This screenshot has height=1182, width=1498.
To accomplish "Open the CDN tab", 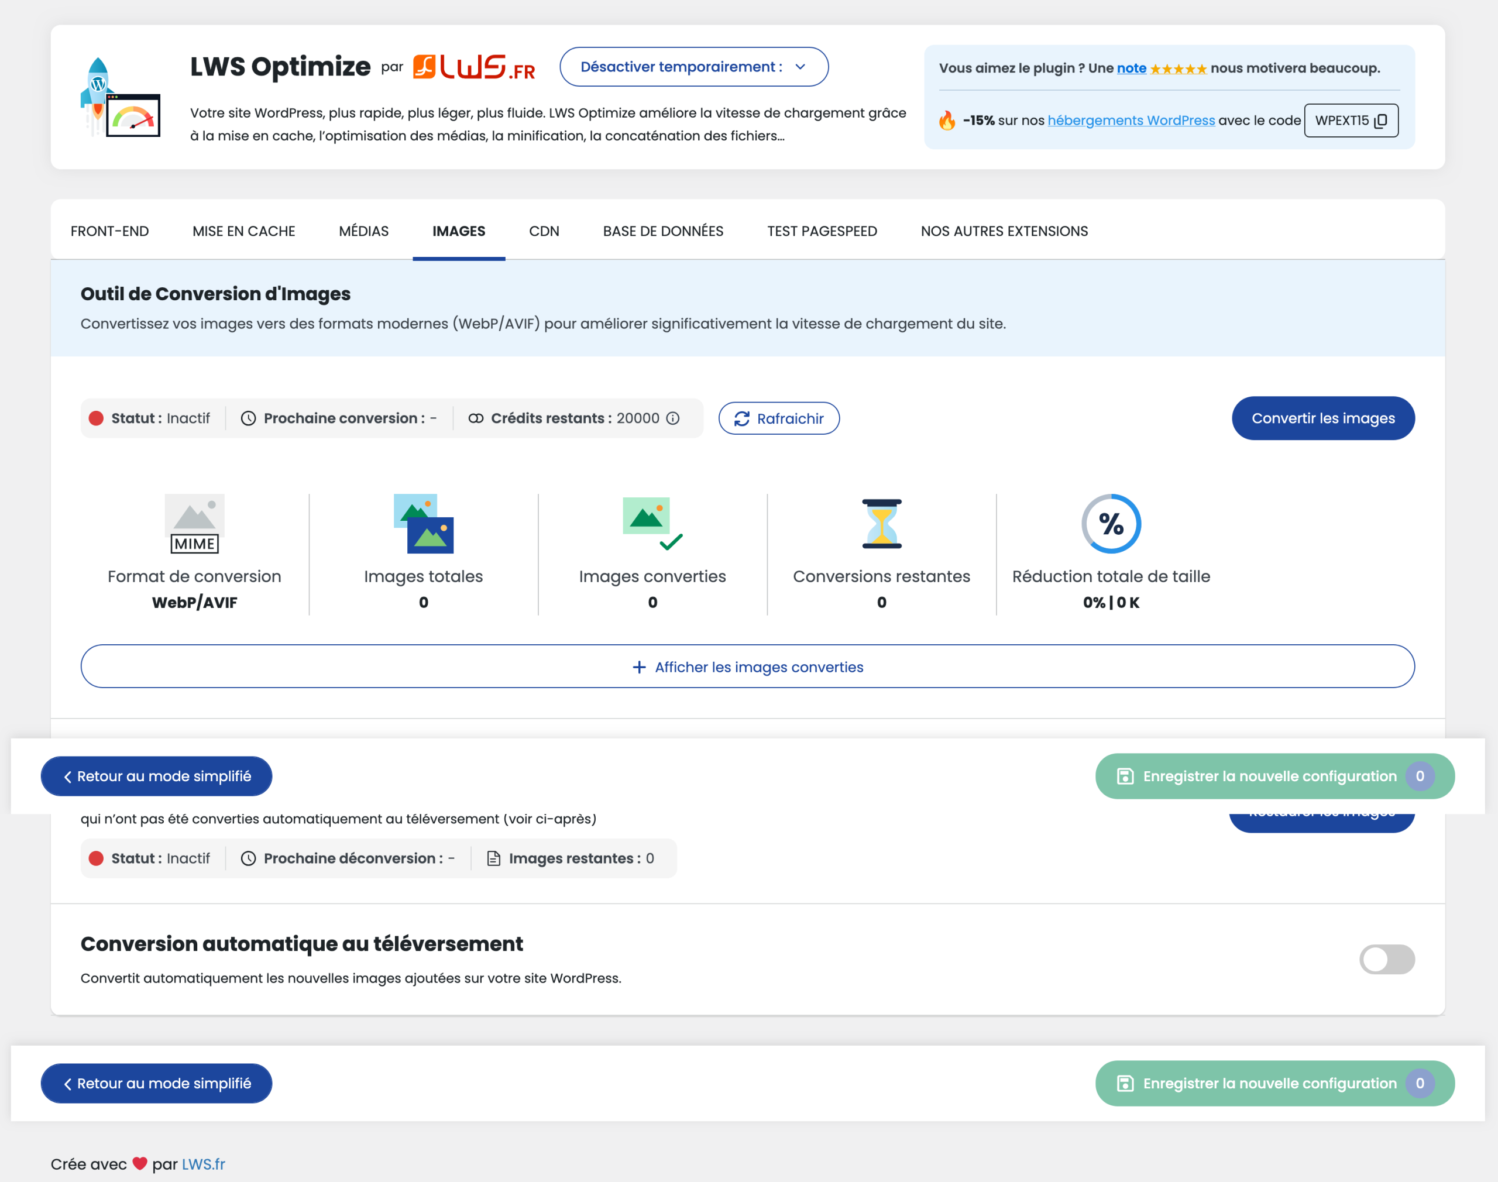I will 544,231.
